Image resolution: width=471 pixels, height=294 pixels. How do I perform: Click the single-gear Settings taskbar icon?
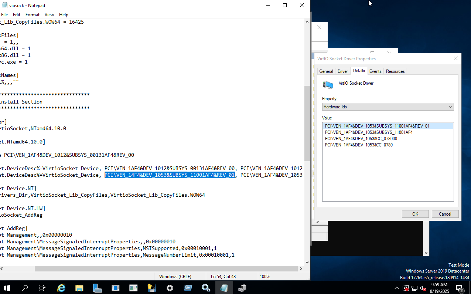pos(170,287)
